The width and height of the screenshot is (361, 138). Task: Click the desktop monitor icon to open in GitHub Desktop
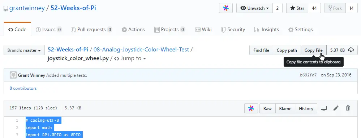click(324, 108)
